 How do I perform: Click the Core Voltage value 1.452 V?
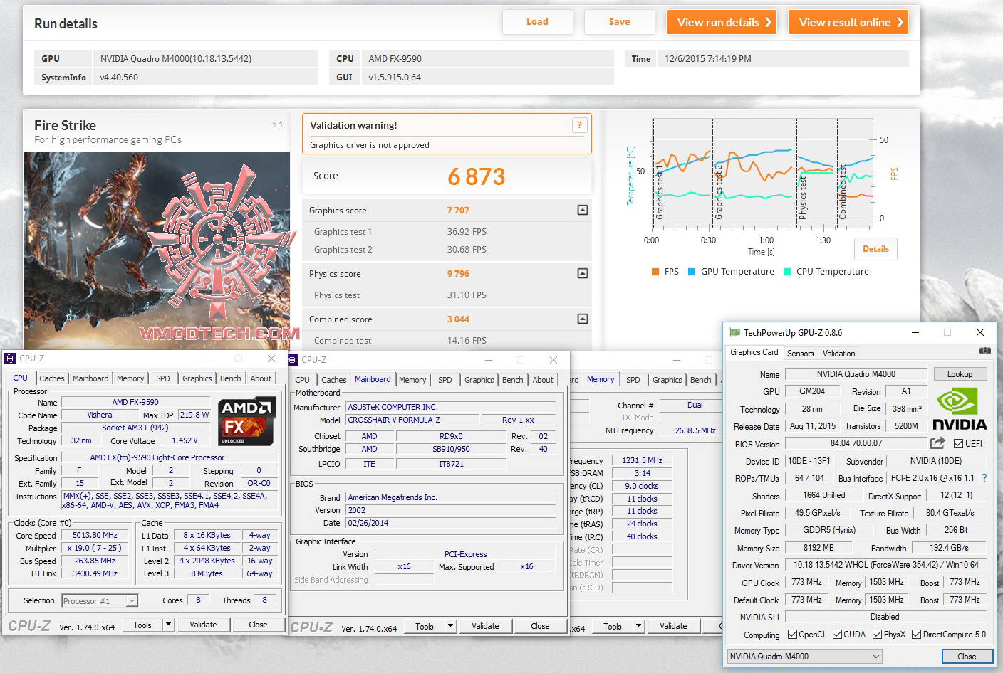[186, 441]
